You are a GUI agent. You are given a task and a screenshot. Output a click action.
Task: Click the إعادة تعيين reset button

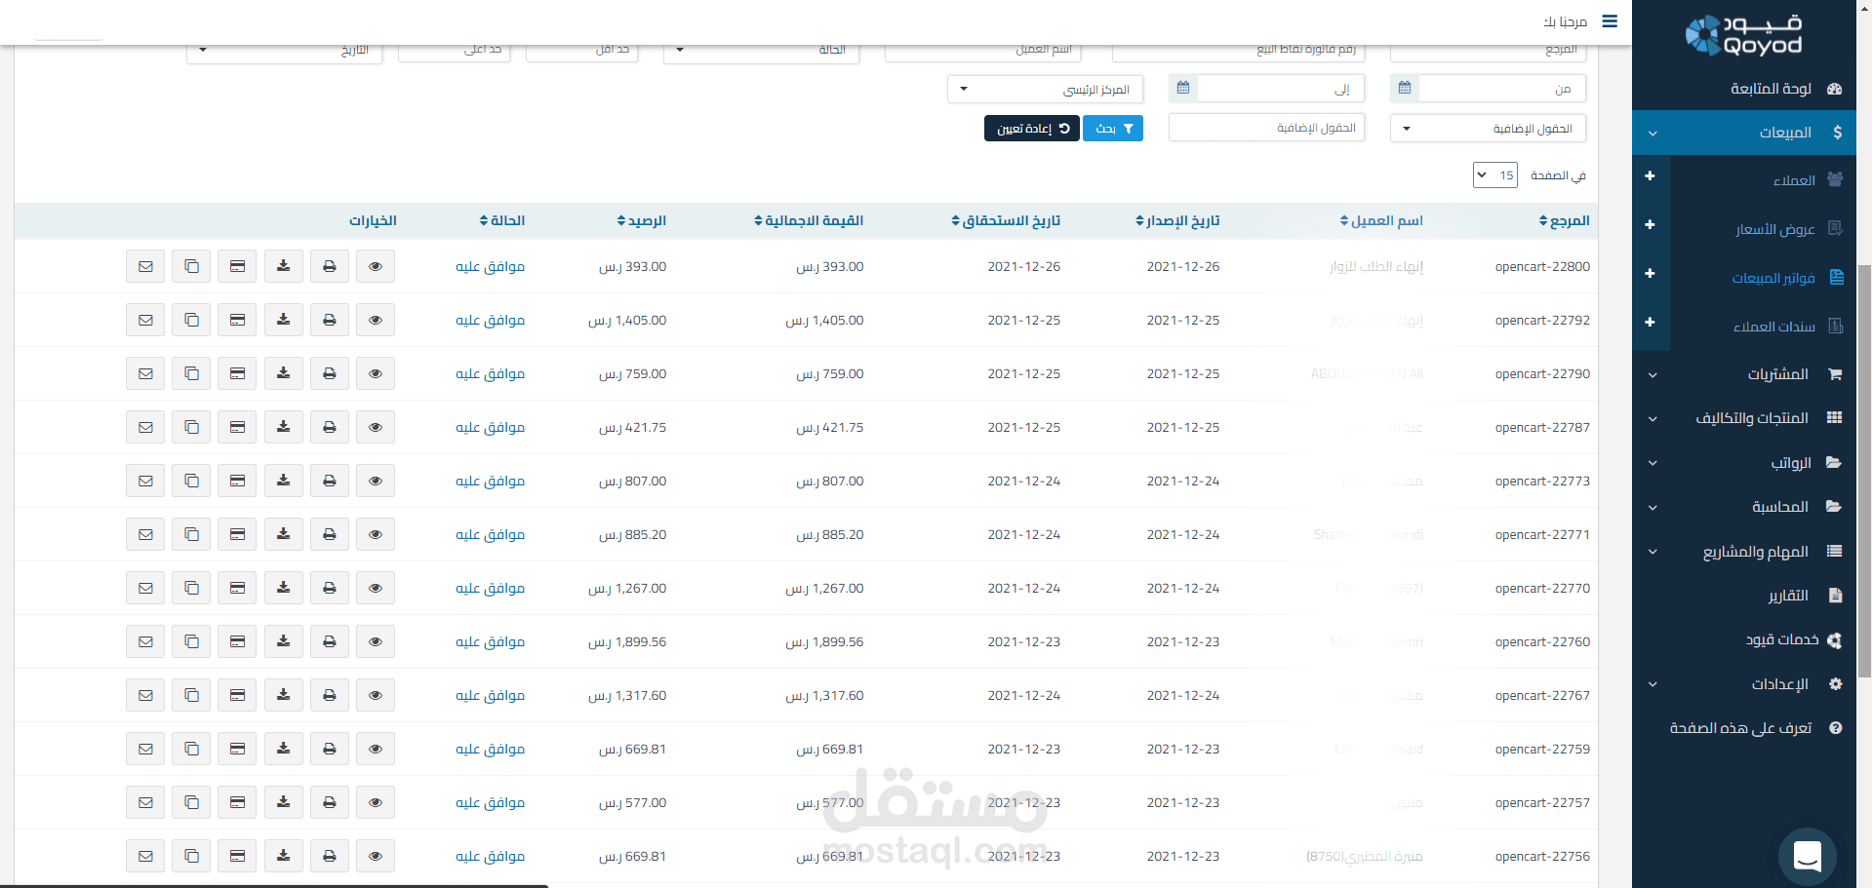1032,129
